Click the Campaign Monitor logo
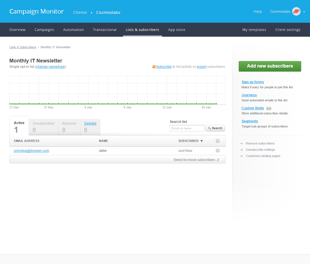The height and width of the screenshot is (264, 310). tap(37, 11)
